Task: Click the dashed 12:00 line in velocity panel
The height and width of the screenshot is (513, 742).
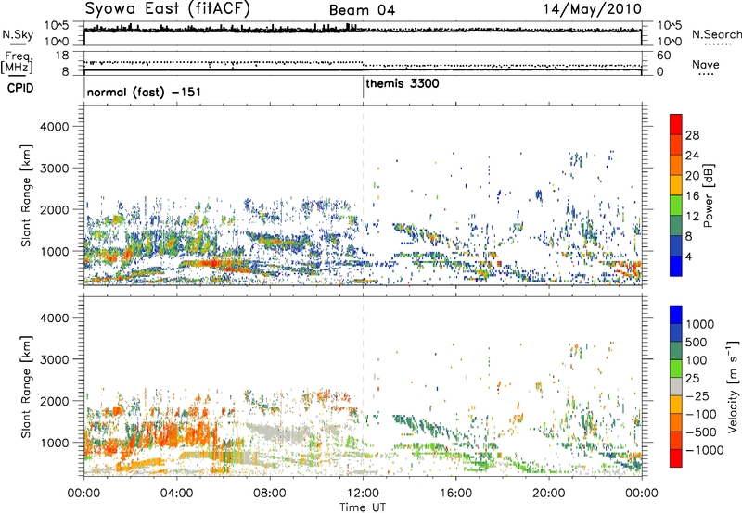Action: 363,385
